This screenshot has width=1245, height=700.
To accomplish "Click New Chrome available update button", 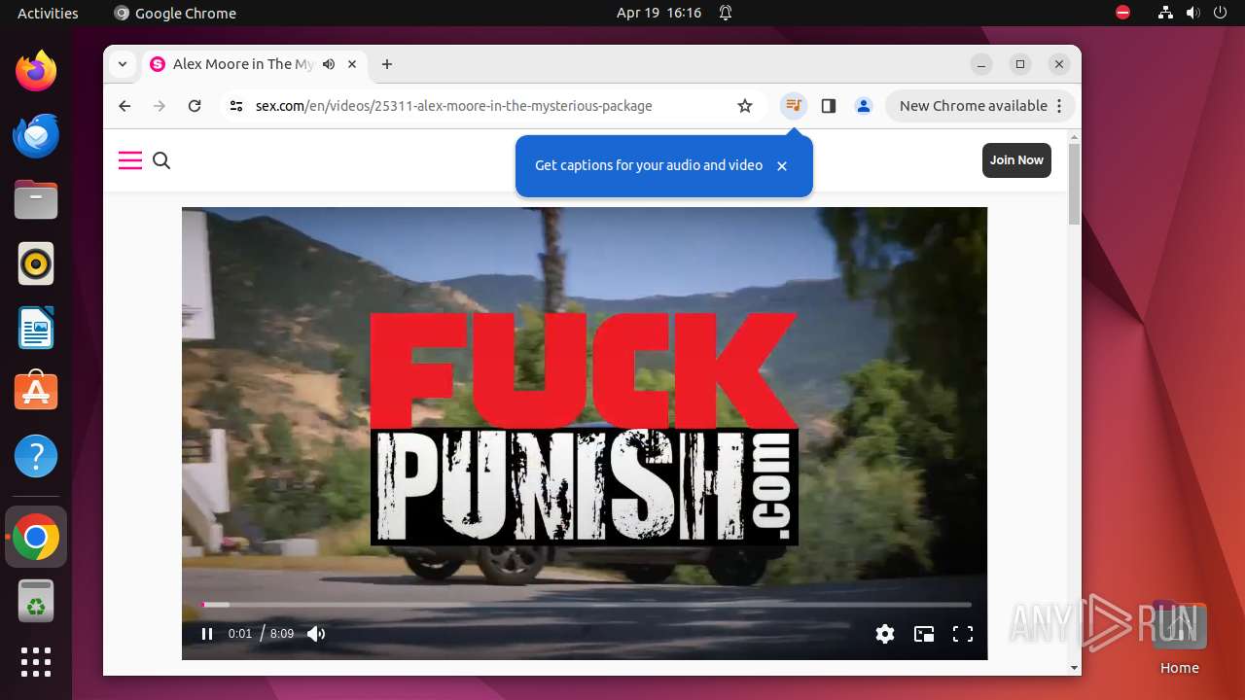I will [979, 106].
